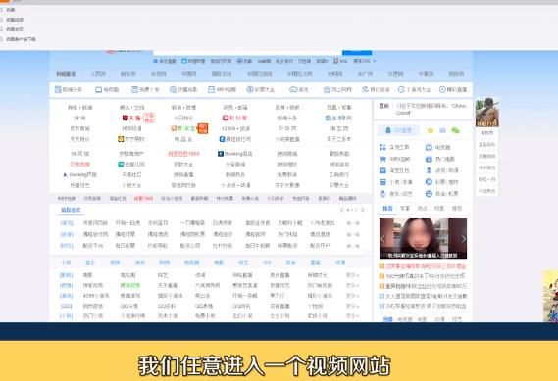Viewport: 558px width, 381px height.
Task: Open the 新闻头条 icon in the channel row
Action: [69, 89]
